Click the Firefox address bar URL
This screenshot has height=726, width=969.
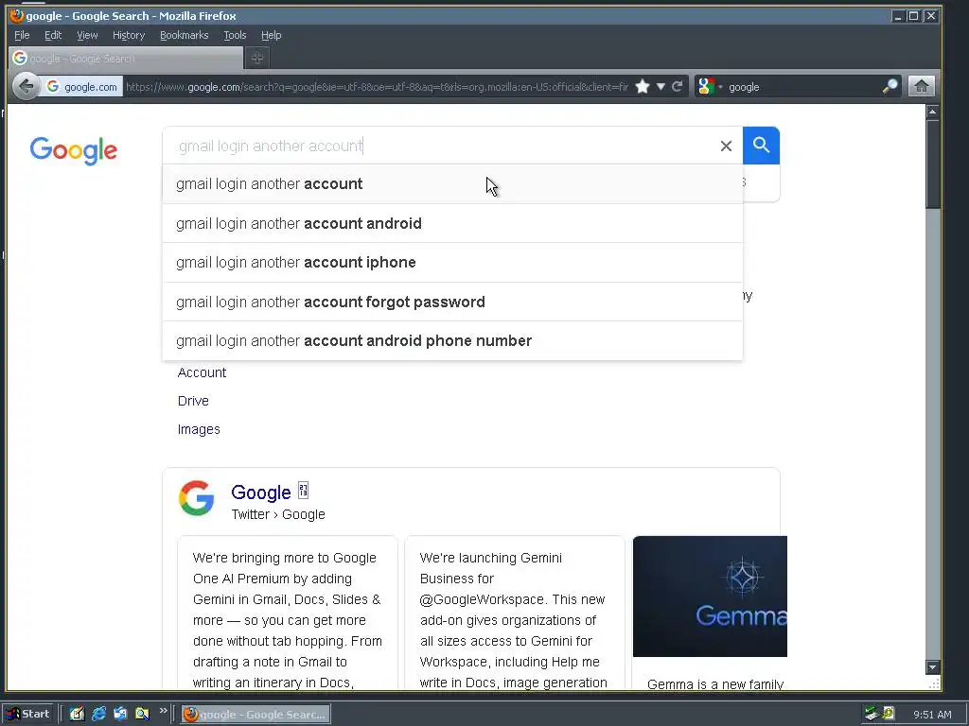coord(377,87)
